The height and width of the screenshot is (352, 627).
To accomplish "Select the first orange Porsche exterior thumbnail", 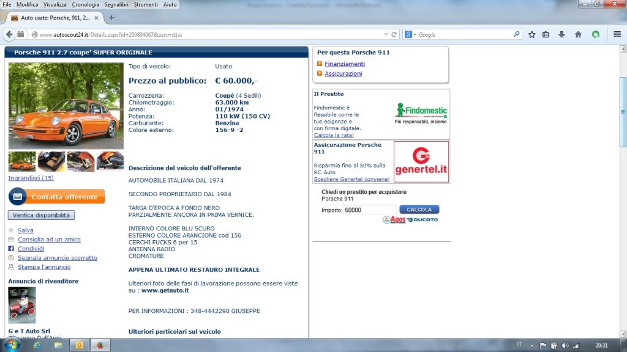I will 22,161.
